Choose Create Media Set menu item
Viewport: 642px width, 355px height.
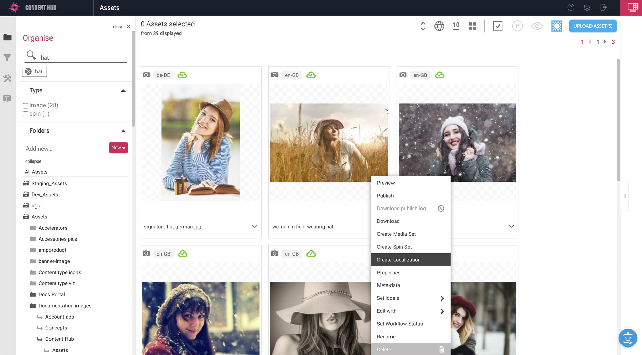pos(411,234)
